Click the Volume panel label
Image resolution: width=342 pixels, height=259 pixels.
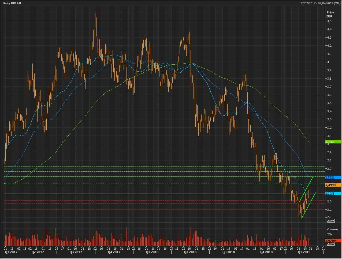(332, 229)
